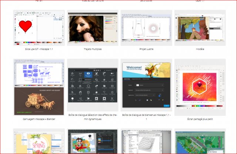Open the Welcome dialog screenshot thumbnail
This screenshot has width=237, height=154.
click(146, 85)
